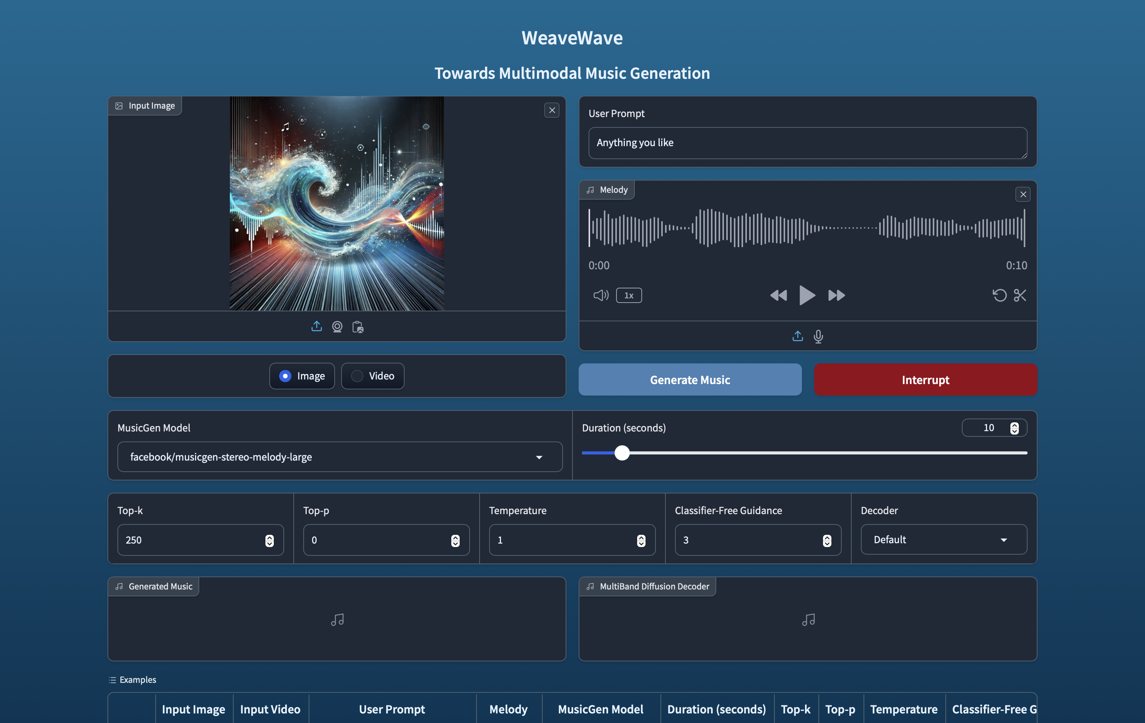Open the Decoder dropdown
1145x723 pixels.
(943, 539)
